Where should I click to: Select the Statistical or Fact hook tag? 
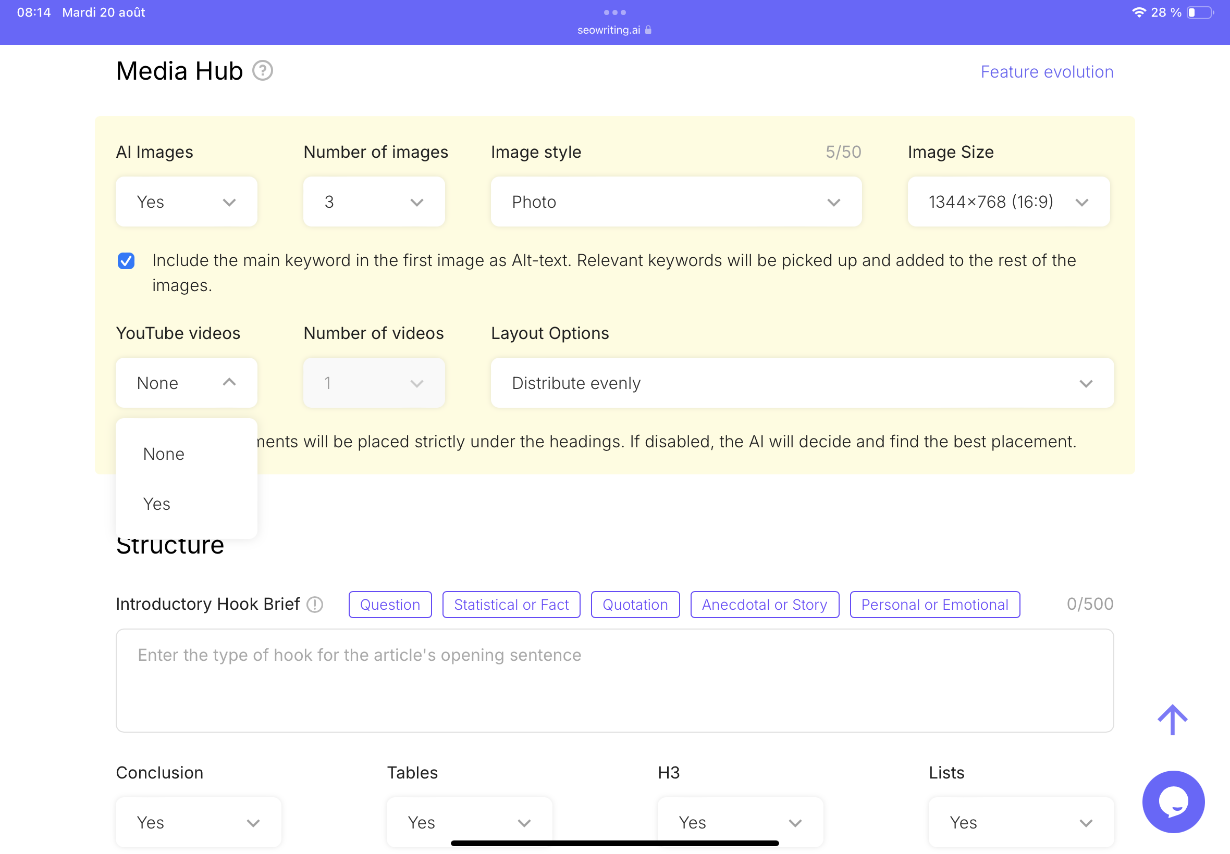coord(510,604)
